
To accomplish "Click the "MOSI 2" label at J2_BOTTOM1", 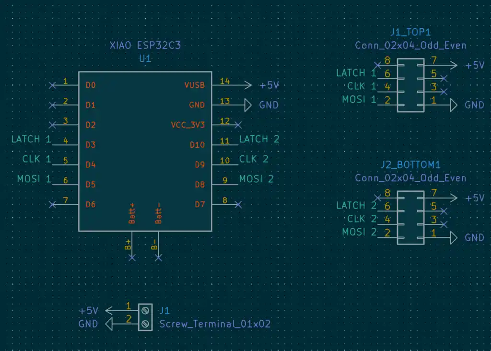I will pyautogui.click(x=359, y=233).
